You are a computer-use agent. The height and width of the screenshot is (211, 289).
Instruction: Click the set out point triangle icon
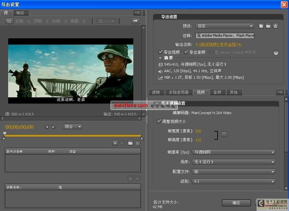54,126
